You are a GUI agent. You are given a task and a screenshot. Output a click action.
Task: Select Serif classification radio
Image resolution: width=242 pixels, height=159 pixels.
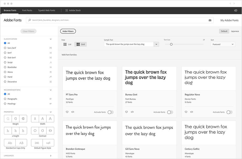coord(5,53)
